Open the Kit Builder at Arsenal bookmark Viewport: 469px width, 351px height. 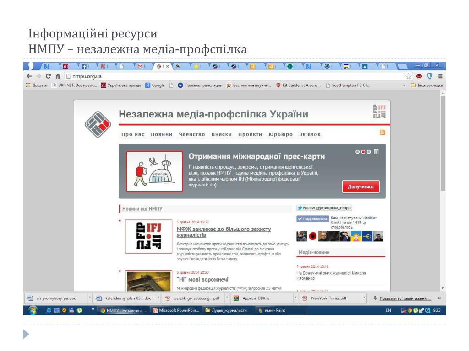coord(298,85)
